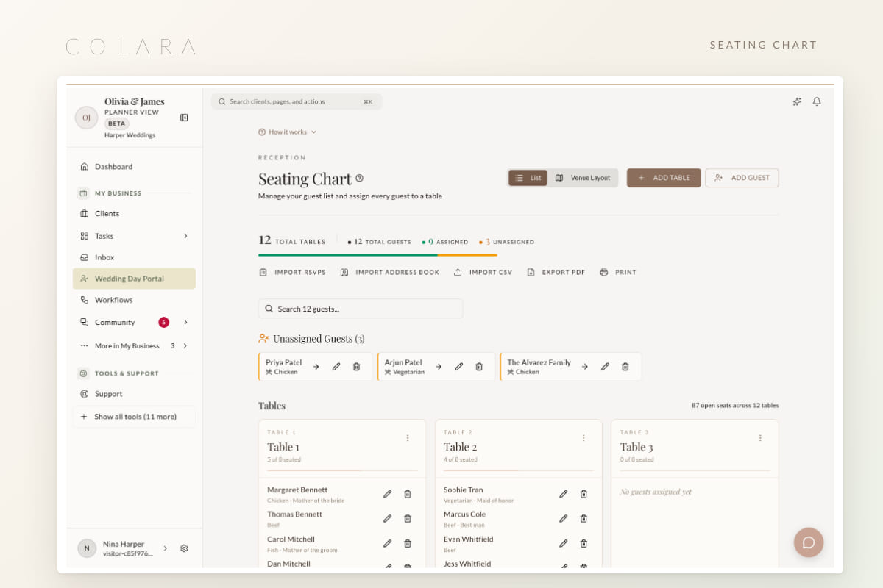Remove Marcus Cole from Table 2
This screenshot has height=588, width=883.
(x=584, y=518)
